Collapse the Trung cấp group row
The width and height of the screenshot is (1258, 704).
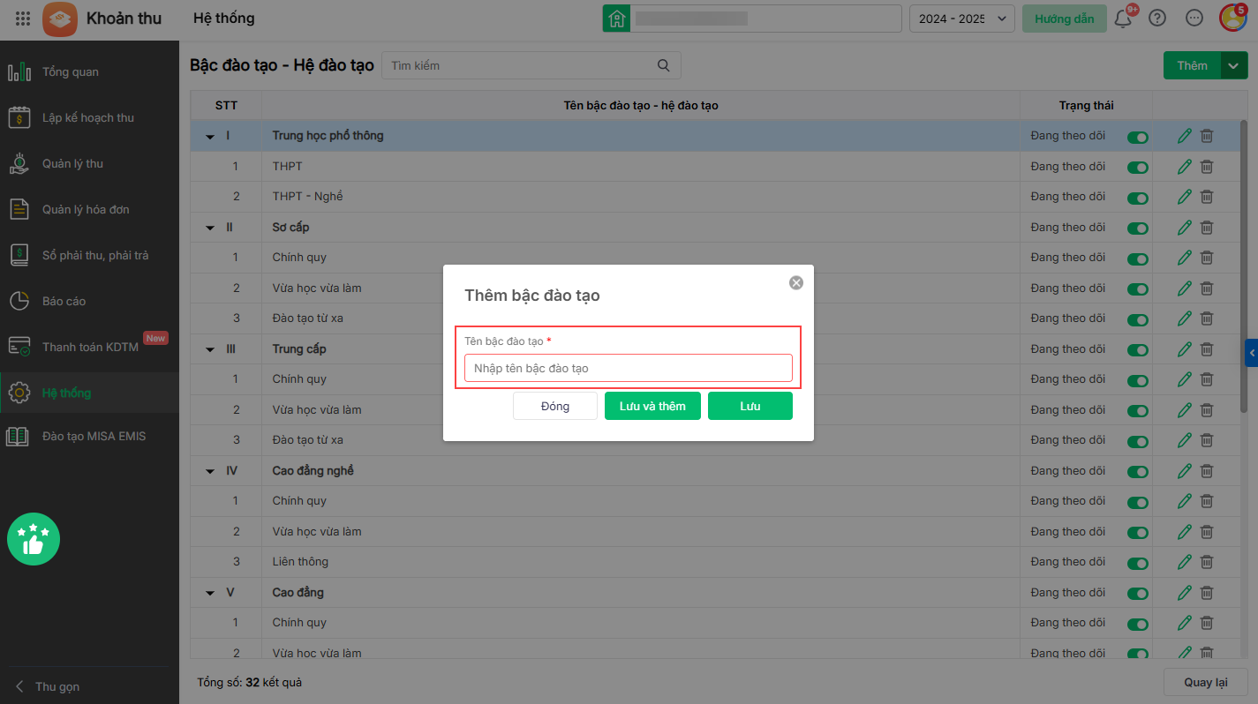(x=210, y=349)
